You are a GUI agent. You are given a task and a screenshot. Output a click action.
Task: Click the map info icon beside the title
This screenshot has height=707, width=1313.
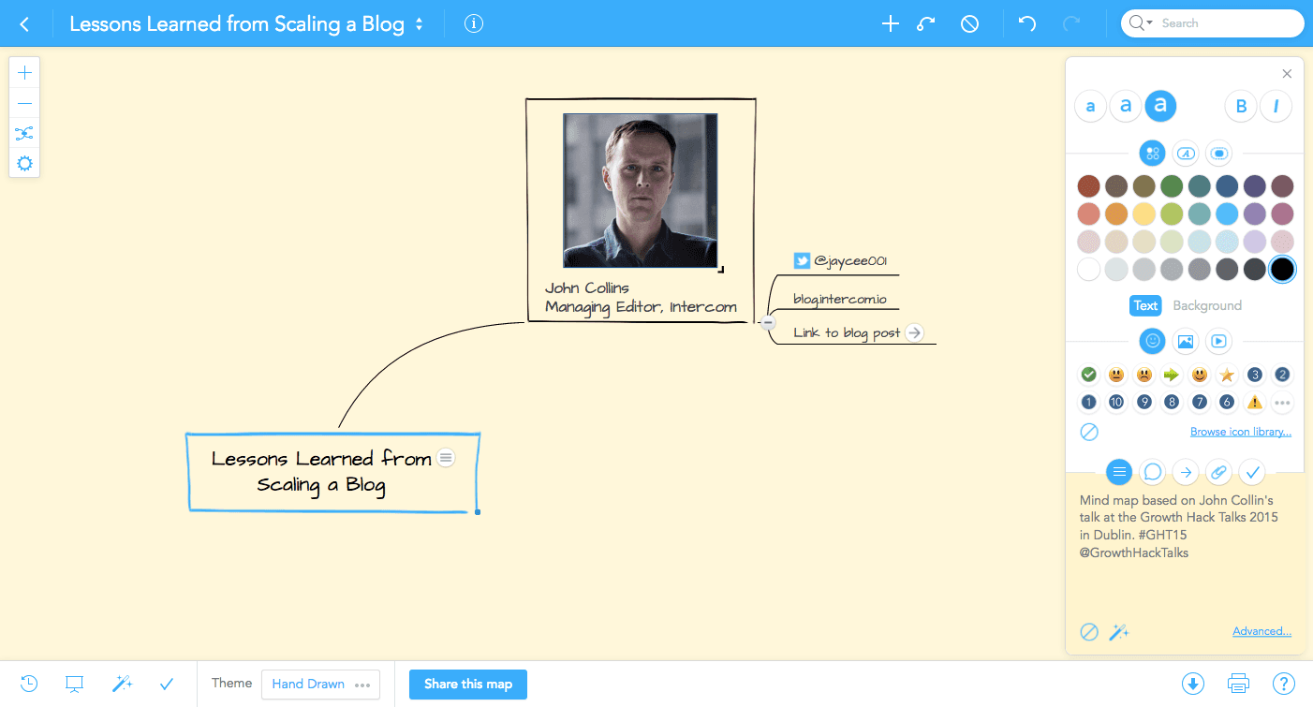coord(474,24)
